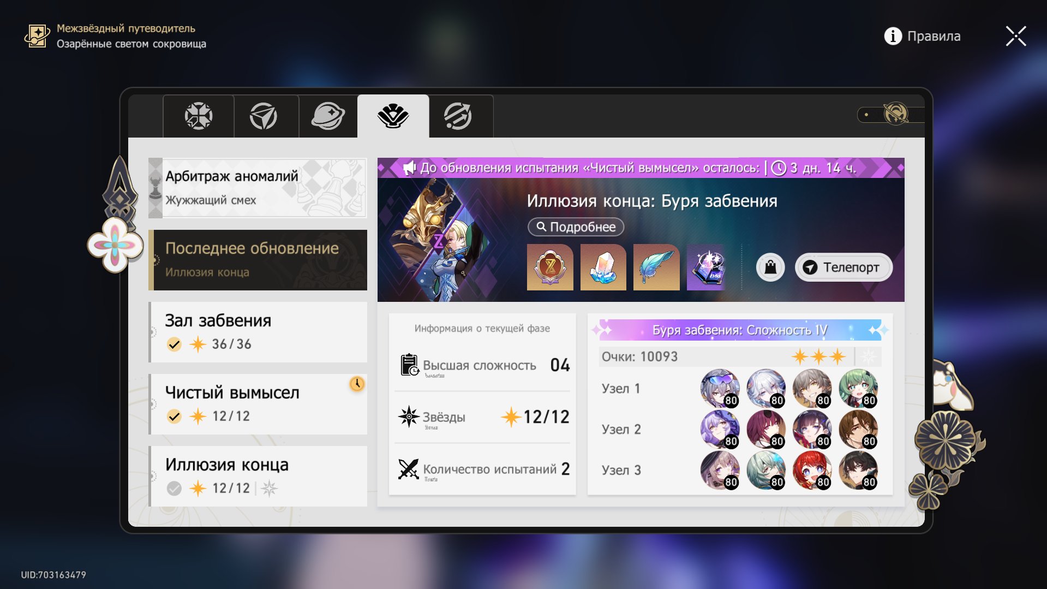Open the first compass-star guide tab
The image size is (1047, 589).
[199, 116]
